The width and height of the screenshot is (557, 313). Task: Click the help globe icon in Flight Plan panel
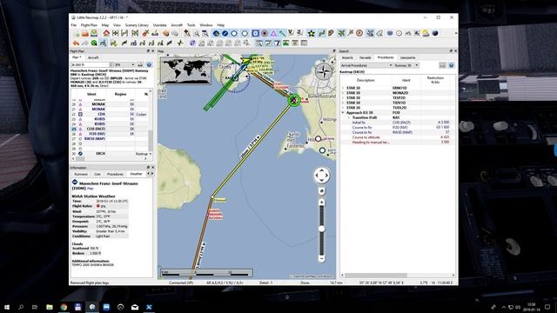point(149,65)
